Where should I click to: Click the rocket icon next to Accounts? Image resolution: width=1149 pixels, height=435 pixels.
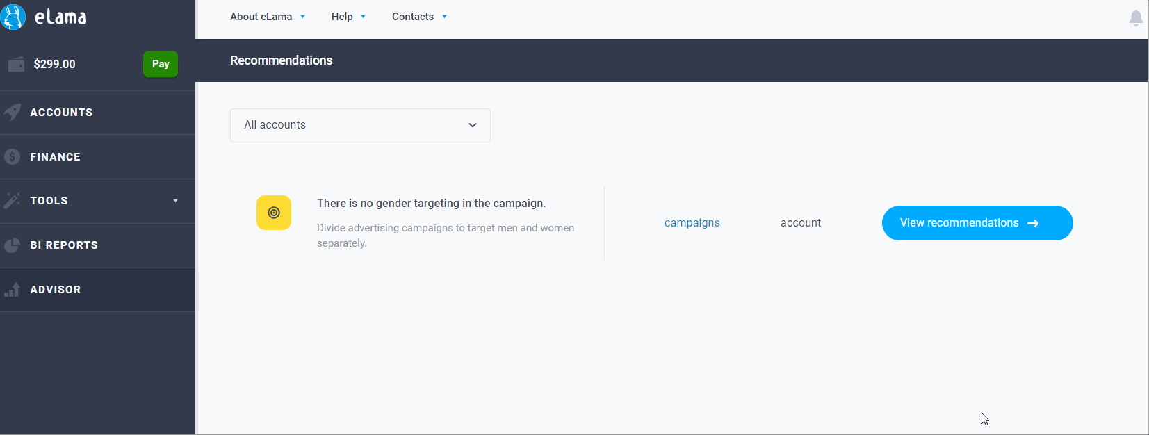tap(12, 112)
